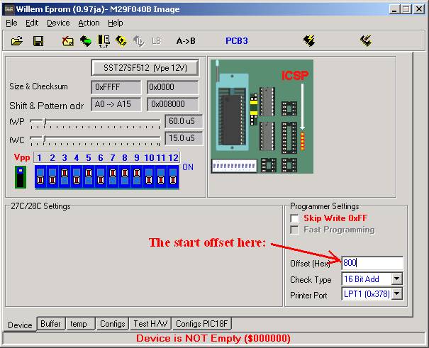Switch to the Configs PIC18F tab
This screenshot has height=348, width=429.
point(201,324)
